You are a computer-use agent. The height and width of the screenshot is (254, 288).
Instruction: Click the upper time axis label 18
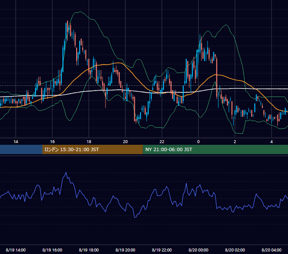(89, 142)
